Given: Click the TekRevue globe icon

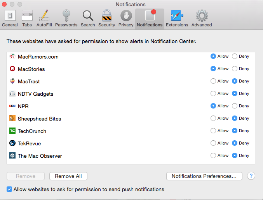Looking at the screenshot, I should [x=12, y=143].
